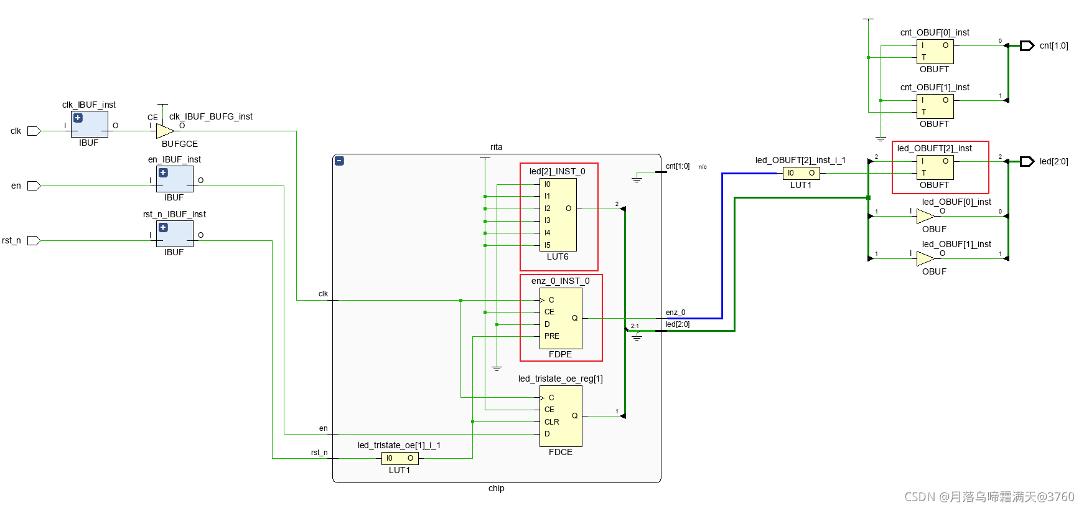This screenshot has width=1084, height=508.
Task: Click the enz_0 pin label on rita
Action: point(675,313)
